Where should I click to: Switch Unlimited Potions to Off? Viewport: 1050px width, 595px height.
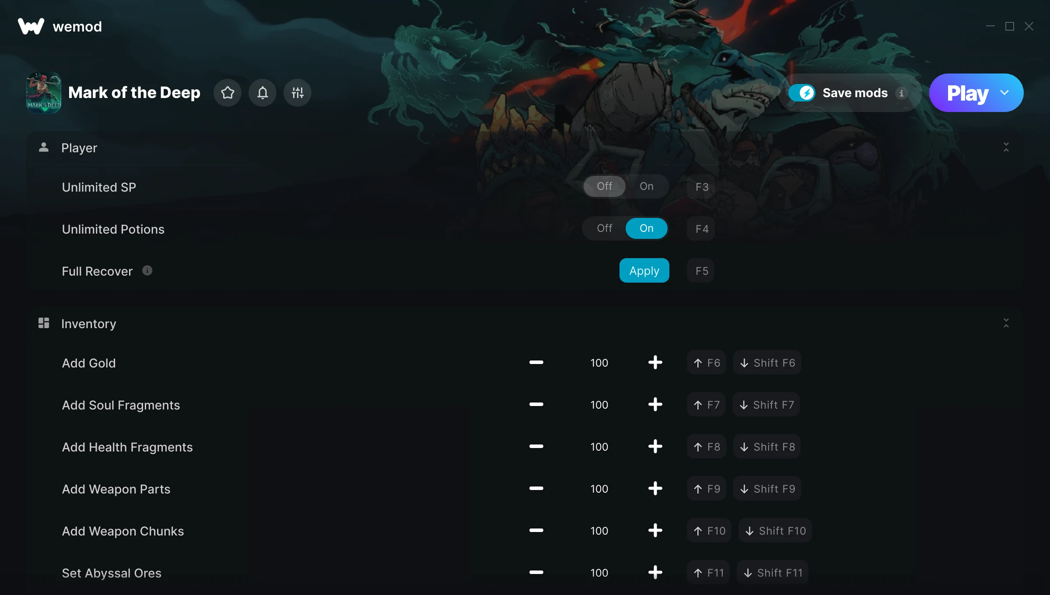coord(605,228)
